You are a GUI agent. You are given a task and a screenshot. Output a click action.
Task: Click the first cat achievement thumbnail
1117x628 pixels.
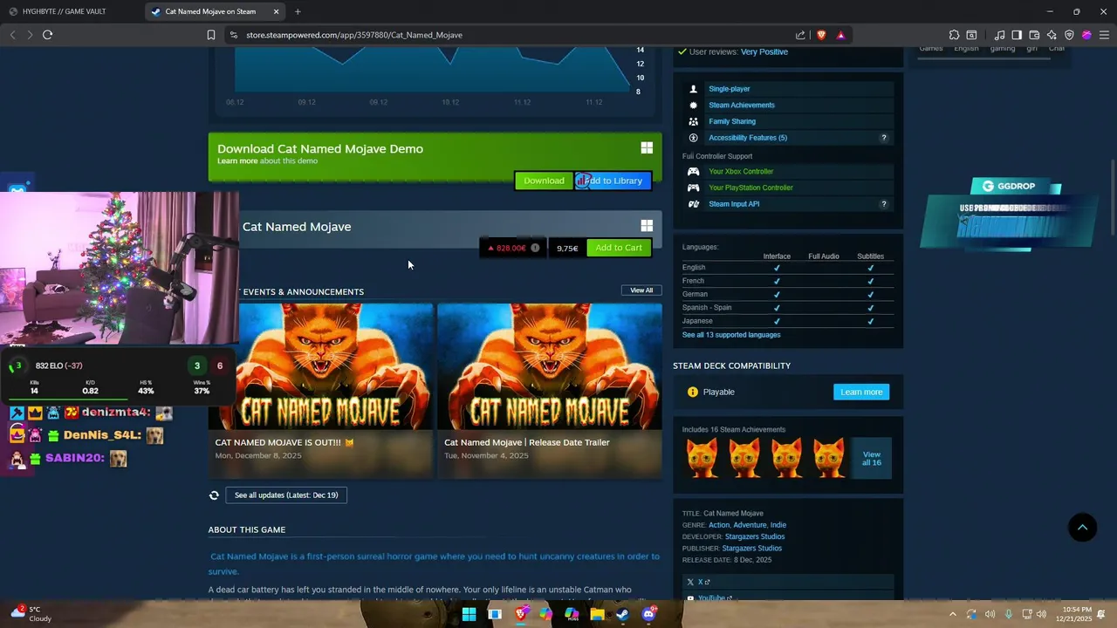click(x=702, y=459)
